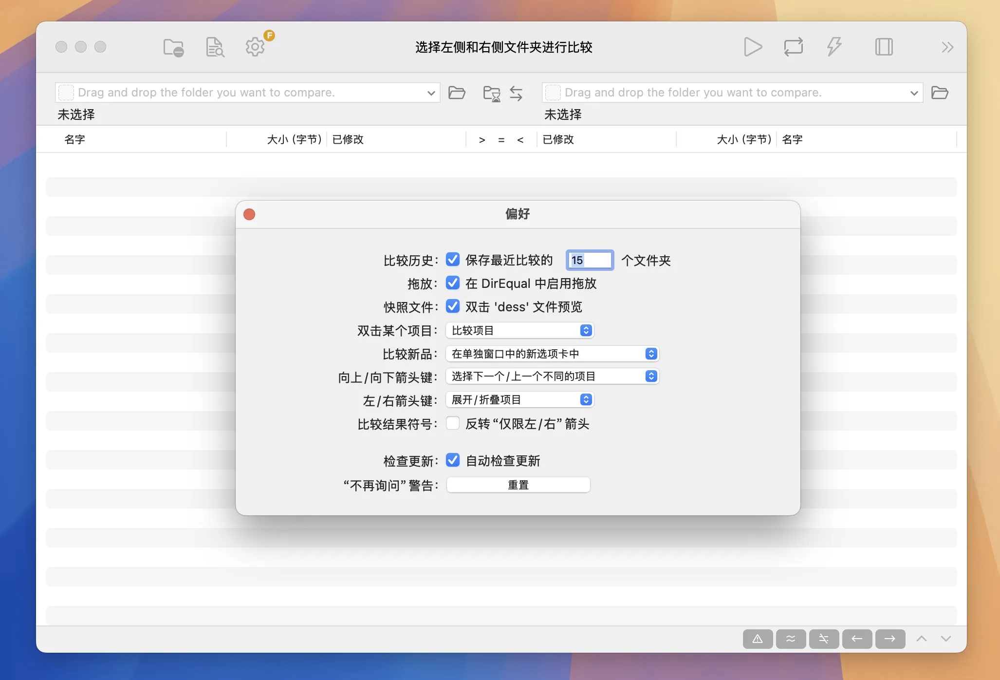Click the refresh/recompare loop icon
The image size is (1000, 680).
(794, 47)
